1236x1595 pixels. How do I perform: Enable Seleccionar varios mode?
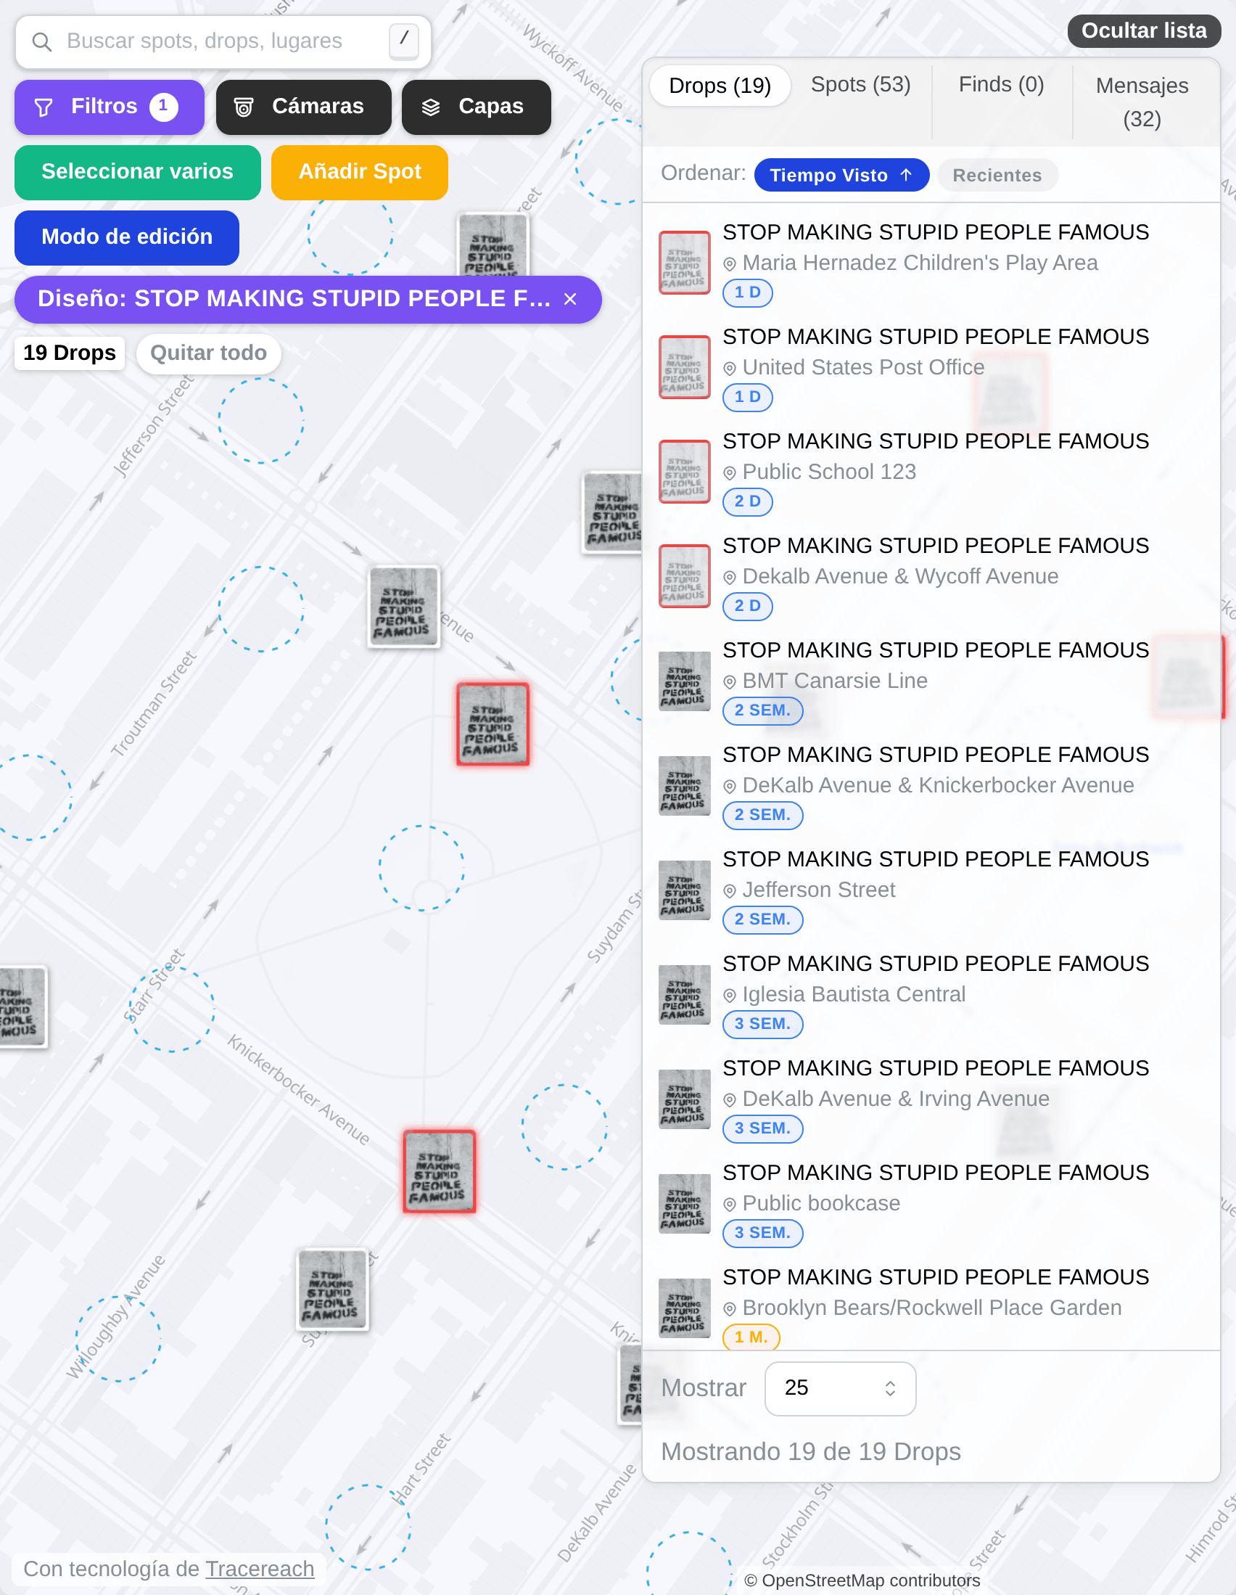[x=137, y=172]
